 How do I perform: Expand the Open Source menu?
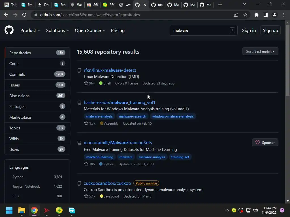pos(90,31)
